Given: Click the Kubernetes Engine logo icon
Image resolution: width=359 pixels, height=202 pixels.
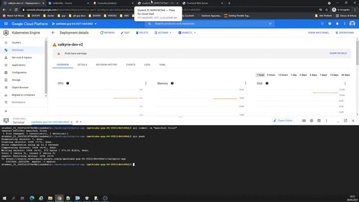Looking at the screenshot, I should click(x=6, y=33).
